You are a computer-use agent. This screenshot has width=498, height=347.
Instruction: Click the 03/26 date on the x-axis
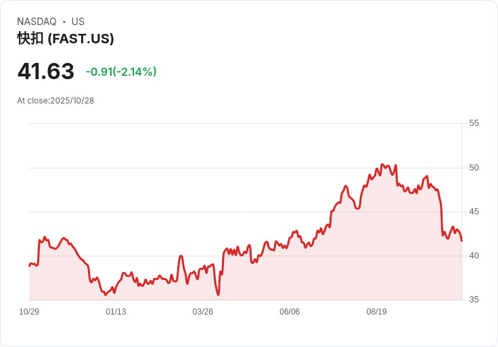[202, 312]
